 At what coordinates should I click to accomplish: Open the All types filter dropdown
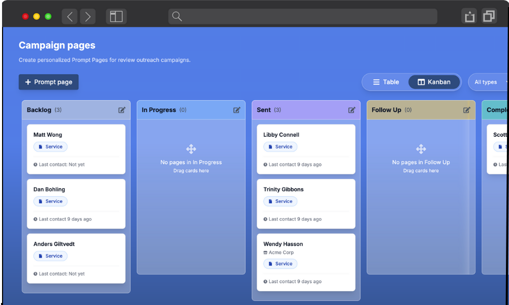click(487, 81)
